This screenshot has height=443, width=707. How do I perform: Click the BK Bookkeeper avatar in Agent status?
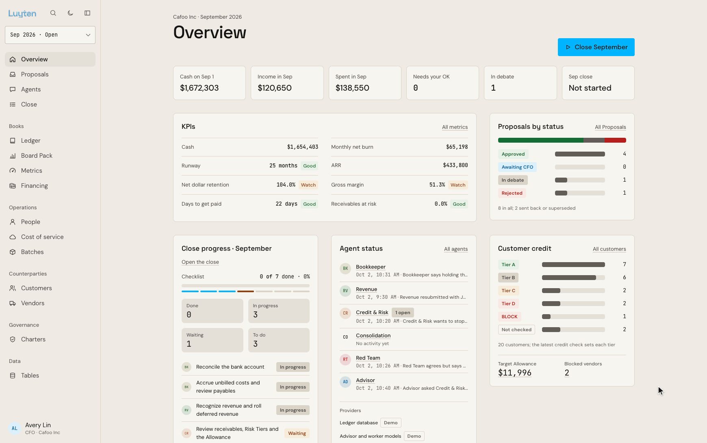345,269
